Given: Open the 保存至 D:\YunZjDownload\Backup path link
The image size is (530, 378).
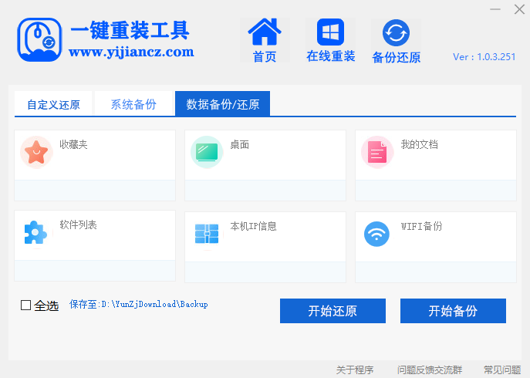Looking at the screenshot, I should coord(139,304).
